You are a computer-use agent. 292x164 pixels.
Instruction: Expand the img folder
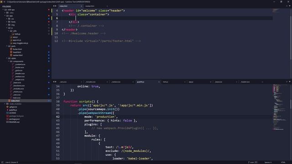(x=7, y=25)
